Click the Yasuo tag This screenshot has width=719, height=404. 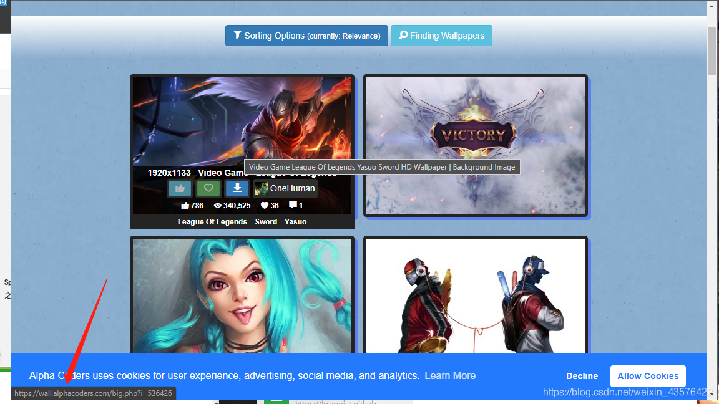point(295,222)
